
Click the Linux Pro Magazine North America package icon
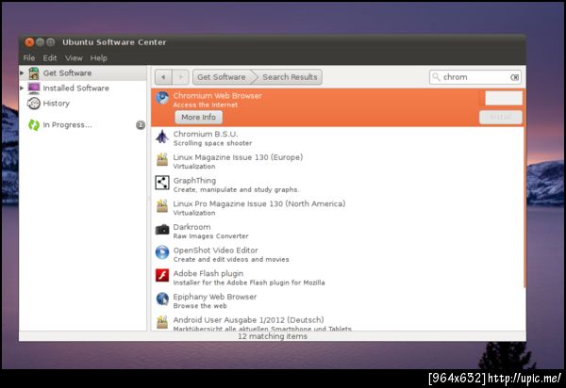162,205
